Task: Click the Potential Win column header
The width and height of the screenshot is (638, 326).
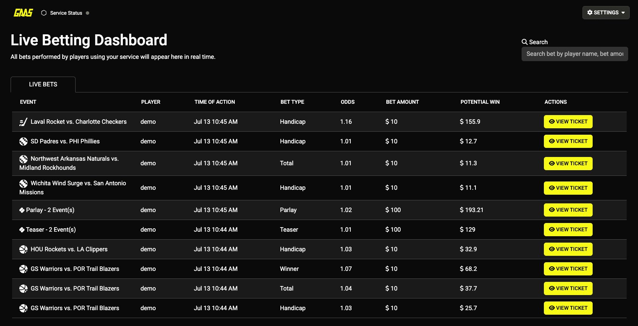Action: click(480, 102)
